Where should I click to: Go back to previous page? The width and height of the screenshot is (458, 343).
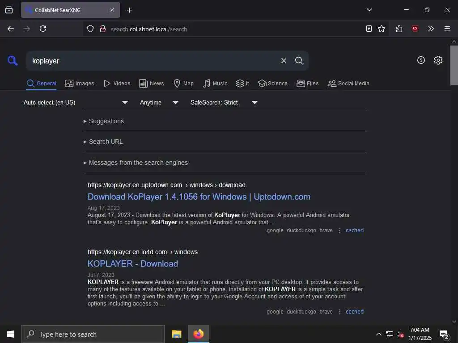(x=11, y=29)
